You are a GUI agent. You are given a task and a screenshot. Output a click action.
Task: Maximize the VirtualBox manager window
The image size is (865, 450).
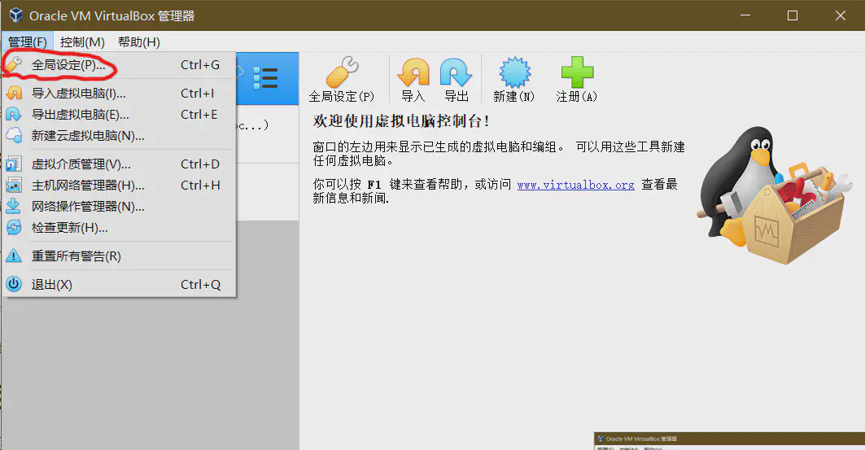pyautogui.click(x=793, y=15)
